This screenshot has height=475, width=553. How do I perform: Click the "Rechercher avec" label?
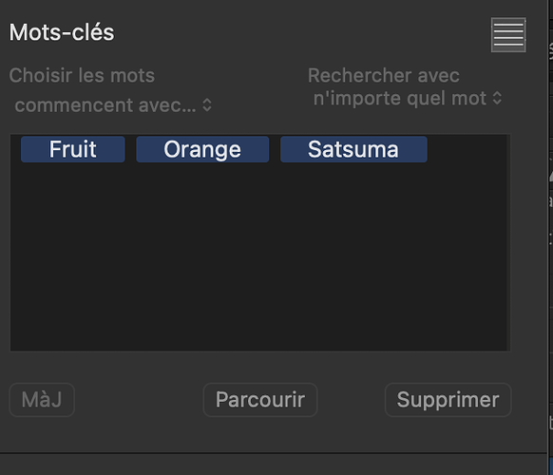coord(384,75)
